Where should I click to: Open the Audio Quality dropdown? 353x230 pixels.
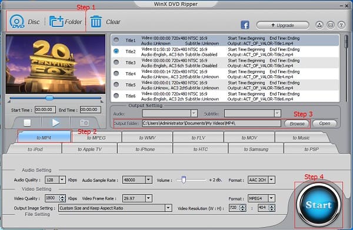click(62, 180)
